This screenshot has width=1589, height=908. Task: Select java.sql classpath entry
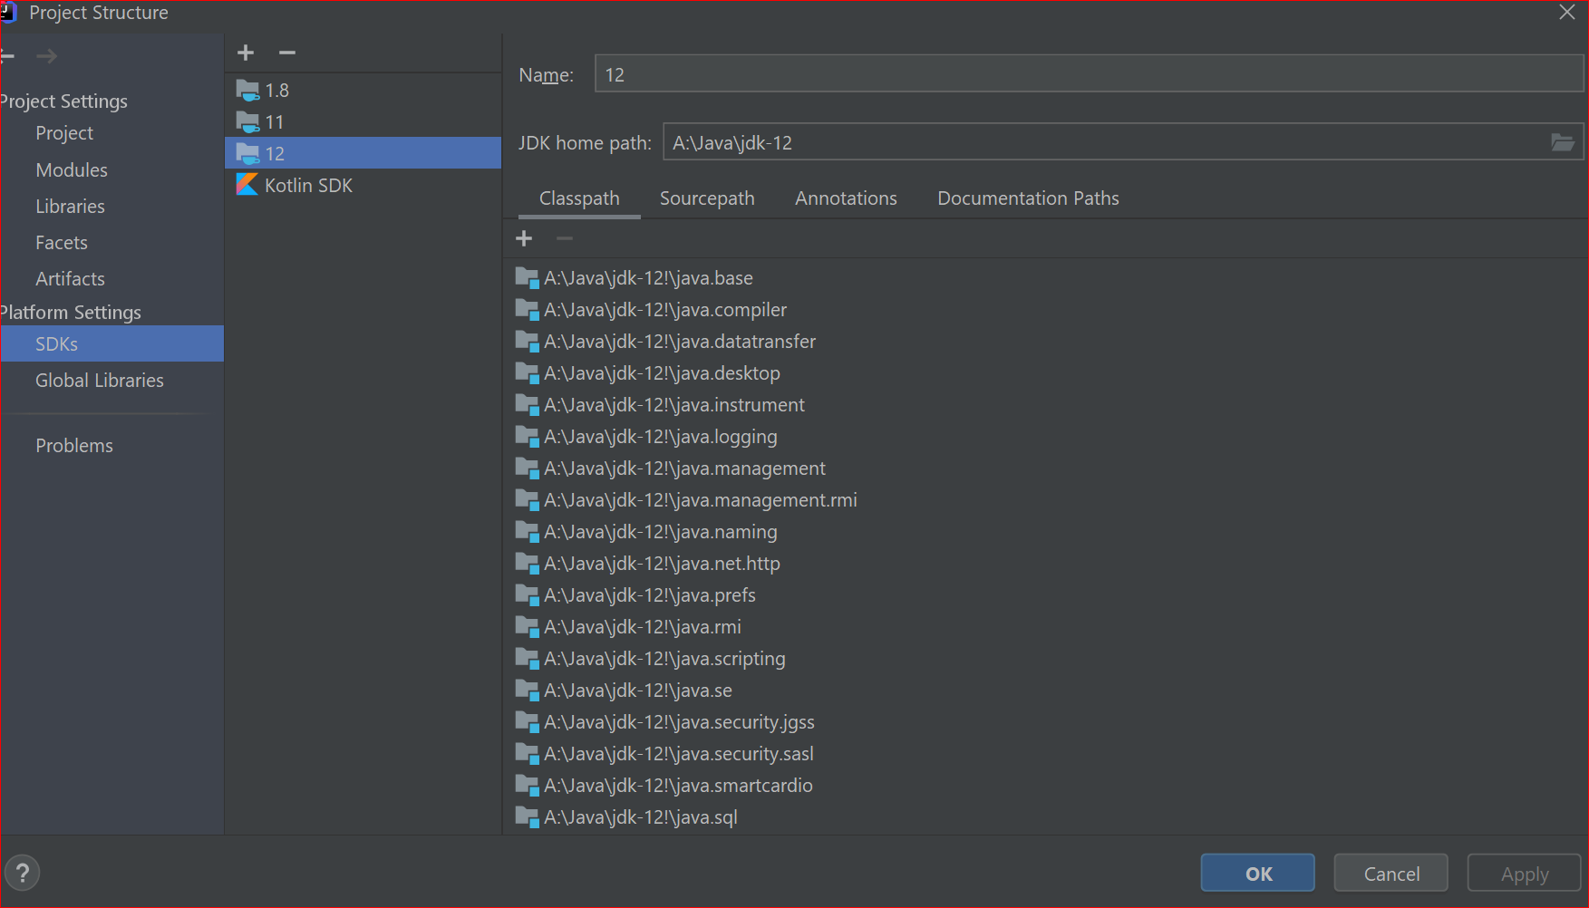coord(626,817)
